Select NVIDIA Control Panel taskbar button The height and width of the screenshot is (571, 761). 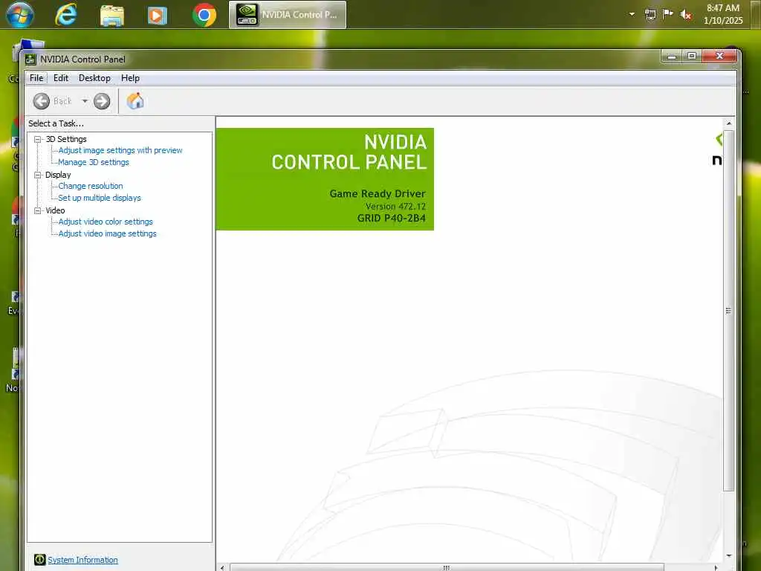[x=288, y=15]
